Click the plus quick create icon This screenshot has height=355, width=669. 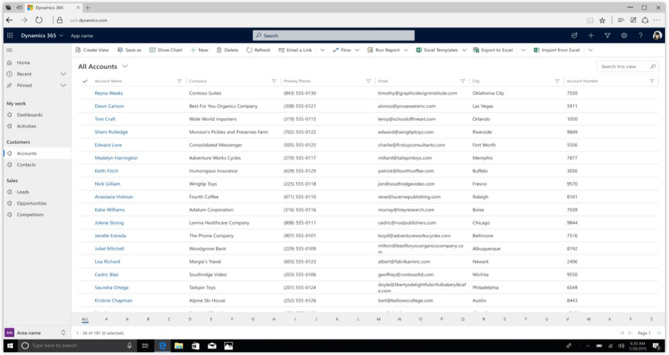(x=591, y=35)
